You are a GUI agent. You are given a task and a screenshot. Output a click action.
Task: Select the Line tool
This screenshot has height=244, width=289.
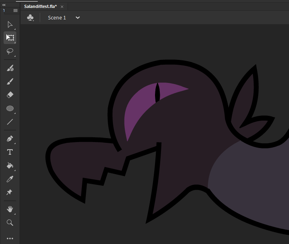[10, 122]
